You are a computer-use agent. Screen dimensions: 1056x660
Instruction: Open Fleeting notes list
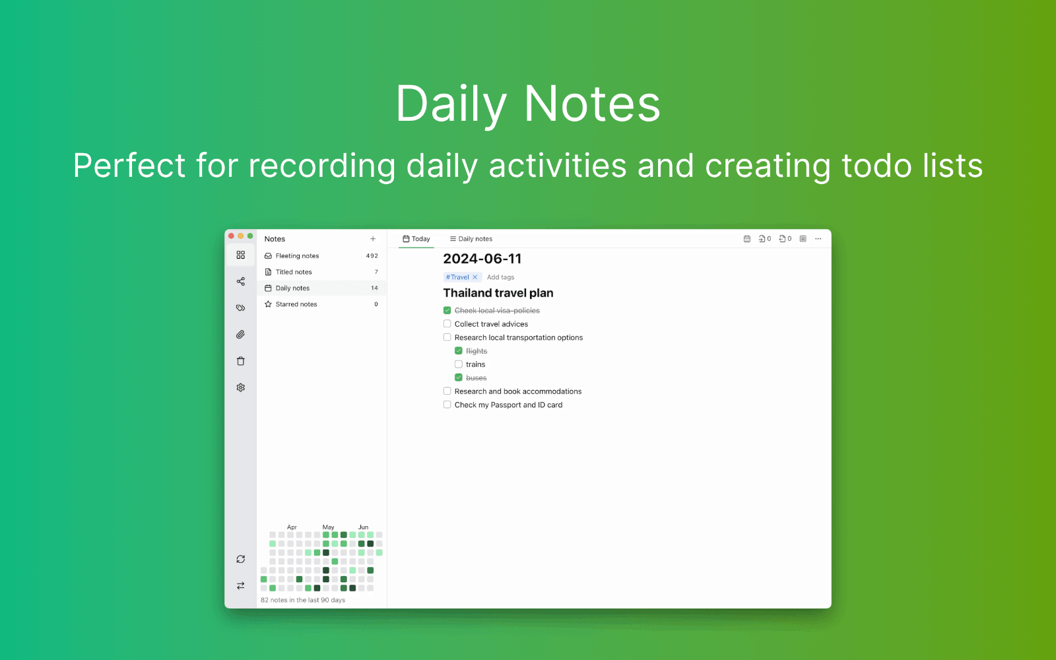click(x=321, y=255)
